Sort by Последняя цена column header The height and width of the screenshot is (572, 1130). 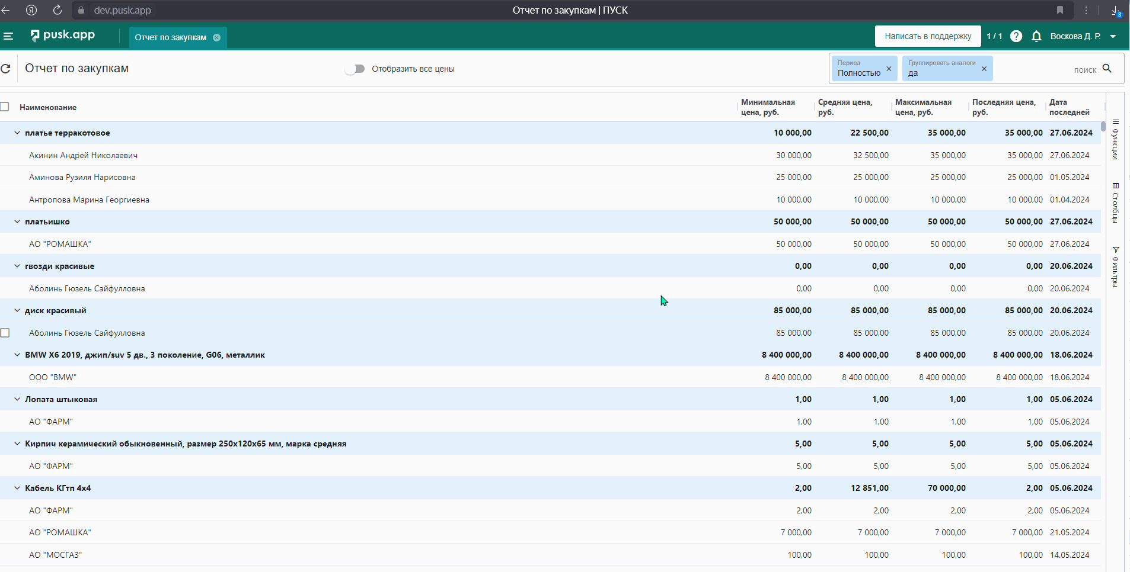(x=1004, y=107)
